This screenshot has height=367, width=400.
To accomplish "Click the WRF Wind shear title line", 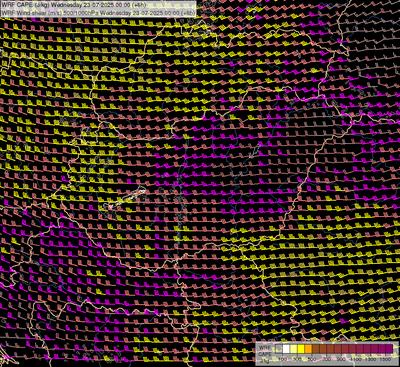I will click(x=98, y=13).
